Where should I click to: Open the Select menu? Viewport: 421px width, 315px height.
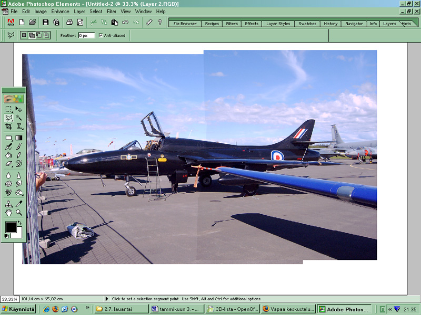(96, 12)
